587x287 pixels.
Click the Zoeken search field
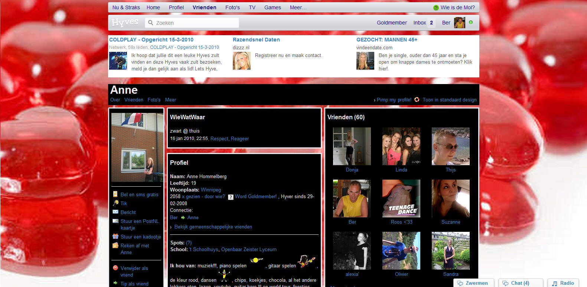pos(196,23)
